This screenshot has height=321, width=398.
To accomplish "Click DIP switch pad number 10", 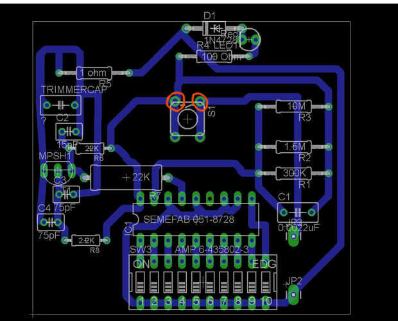I will point(266,302).
